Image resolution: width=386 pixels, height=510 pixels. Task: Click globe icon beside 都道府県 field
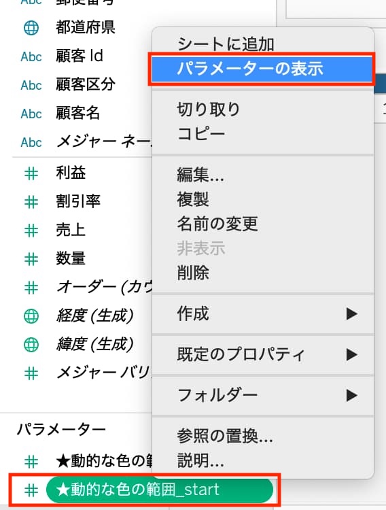(x=31, y=28)
